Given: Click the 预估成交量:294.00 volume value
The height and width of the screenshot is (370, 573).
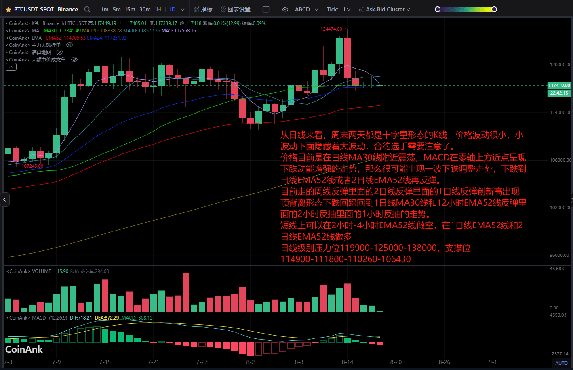Looking at the screenshot, I should [x=89, y=271].
